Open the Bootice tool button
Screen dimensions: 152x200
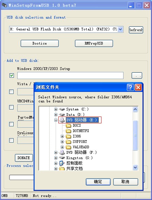(40, 43)
